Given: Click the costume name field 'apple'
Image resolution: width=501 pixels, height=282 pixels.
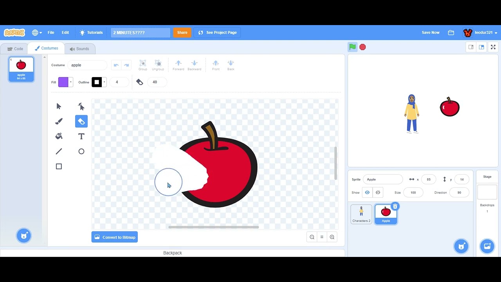Looking at the screenshot, I should tap(87, 65).
